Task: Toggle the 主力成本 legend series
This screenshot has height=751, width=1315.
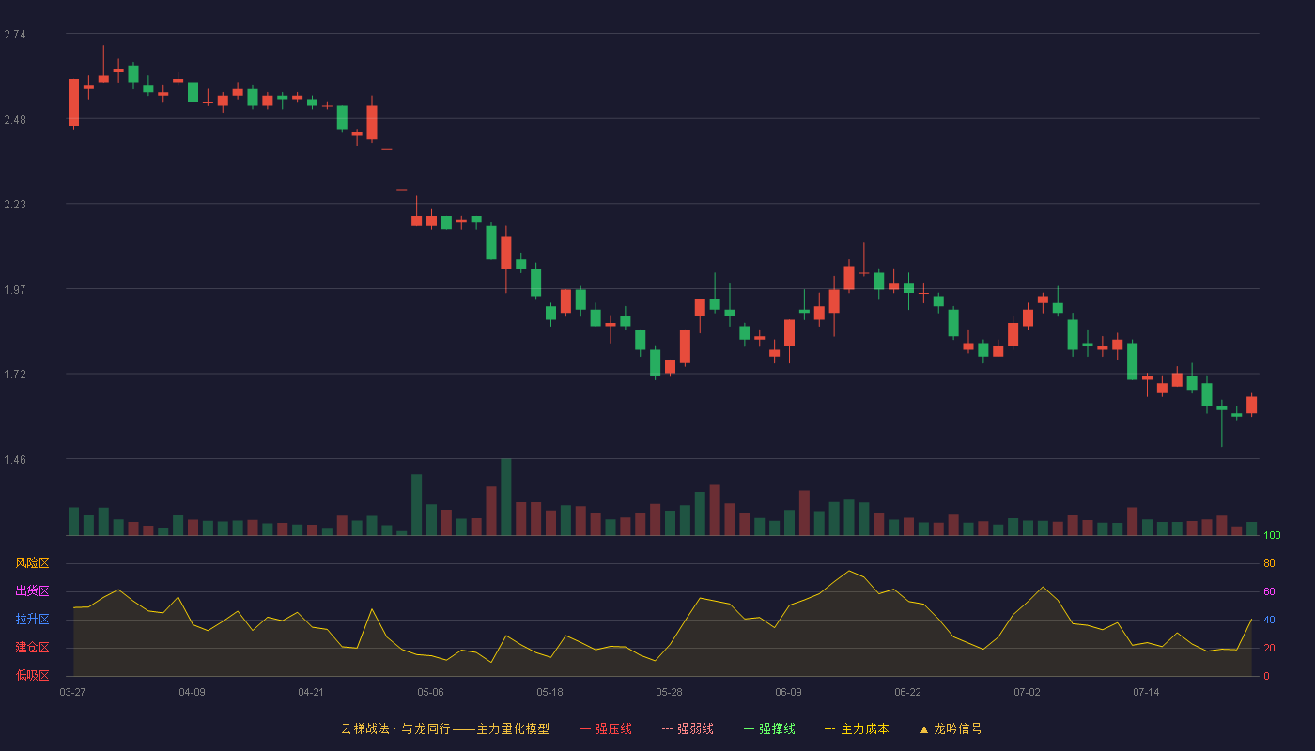Action: [x=857, y=728]
